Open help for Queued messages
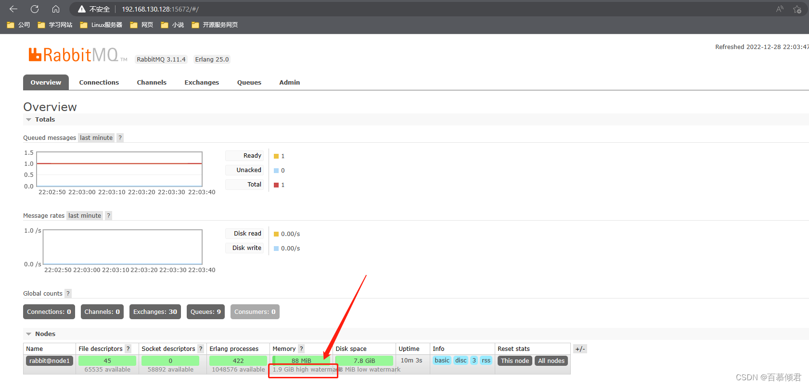This screenshot has width=809, height=386. point(120,138)
